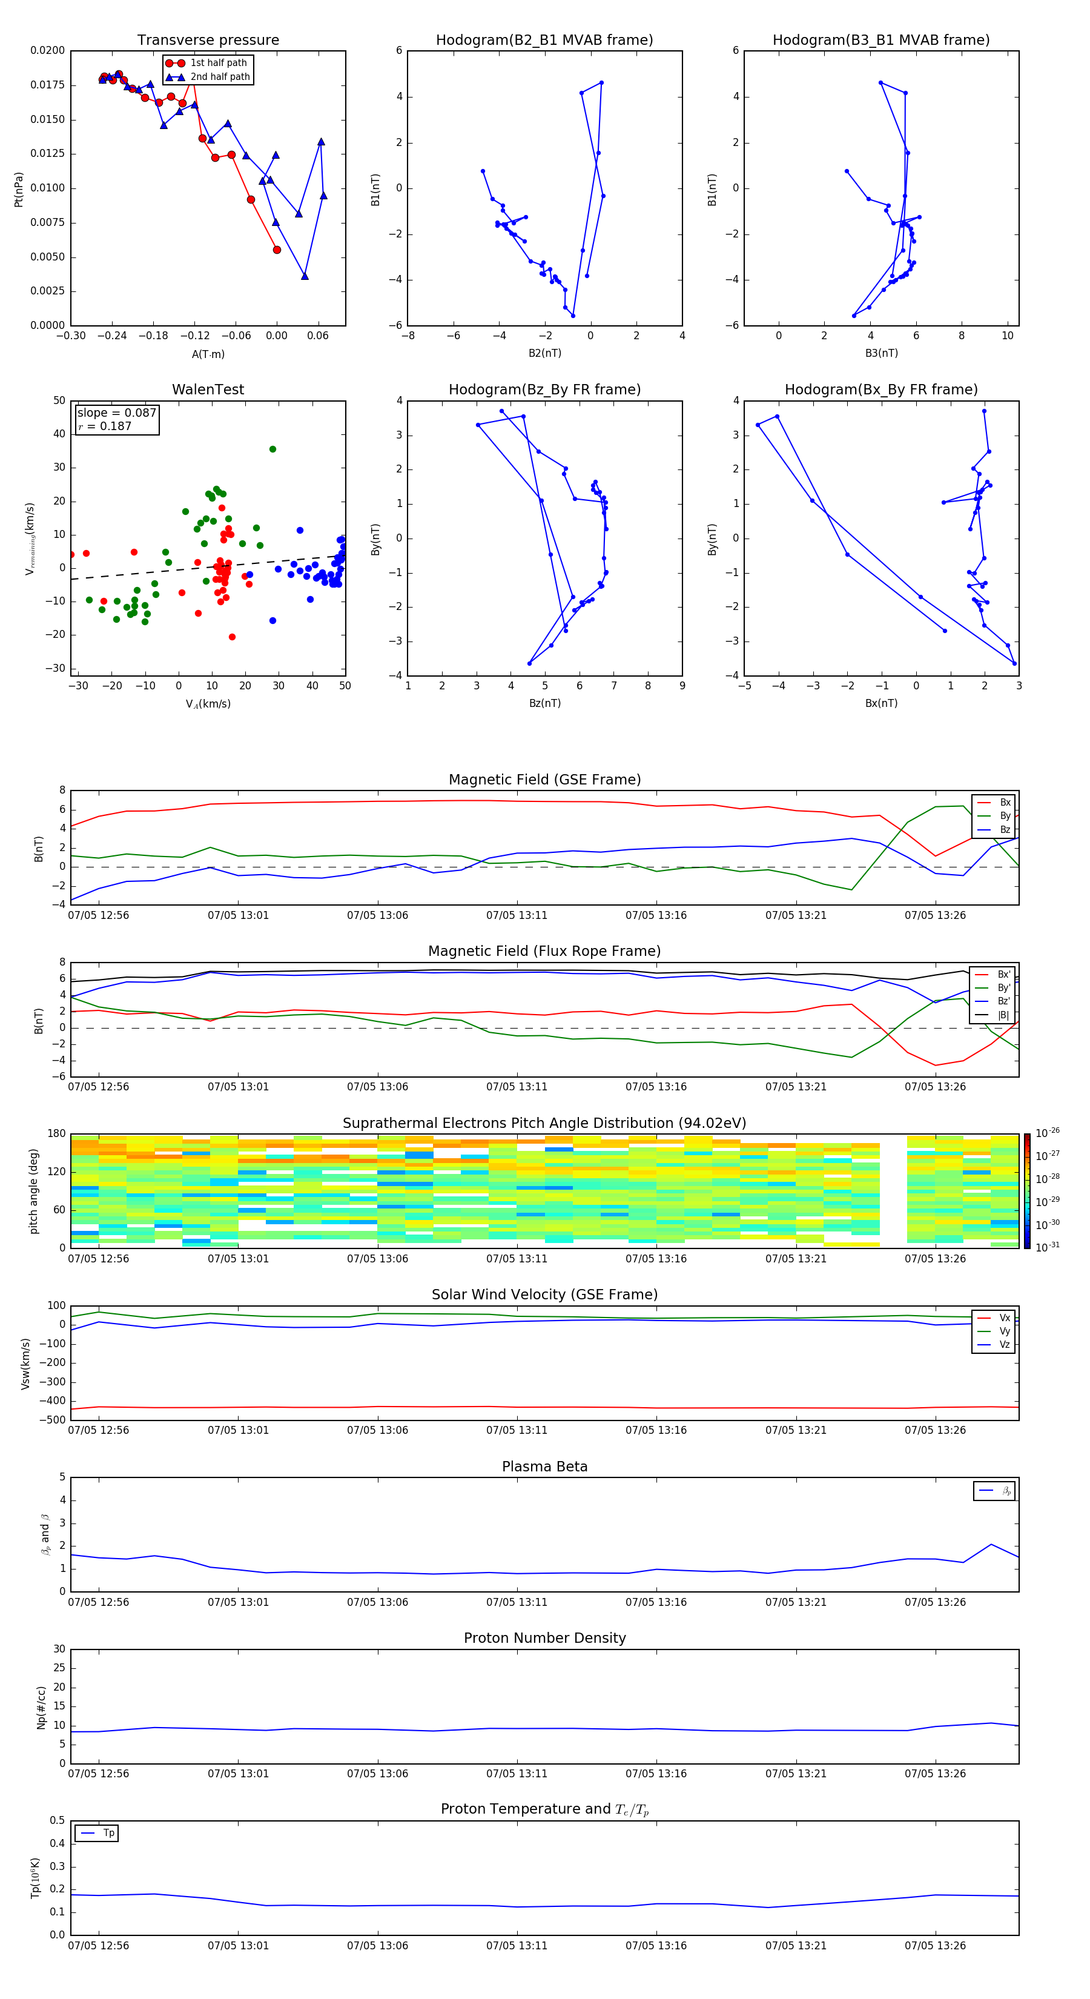Click the 'Pt(nPa)' y-axis label
The width and height of the screenshot is (1090, 1999).
tap(19, 190)
